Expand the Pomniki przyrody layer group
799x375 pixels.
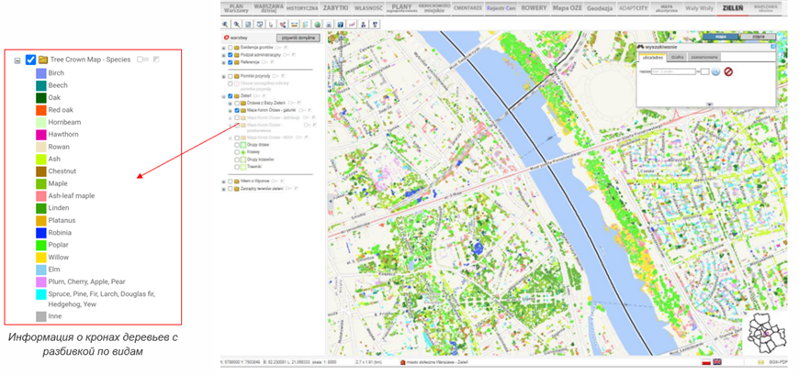223,75
